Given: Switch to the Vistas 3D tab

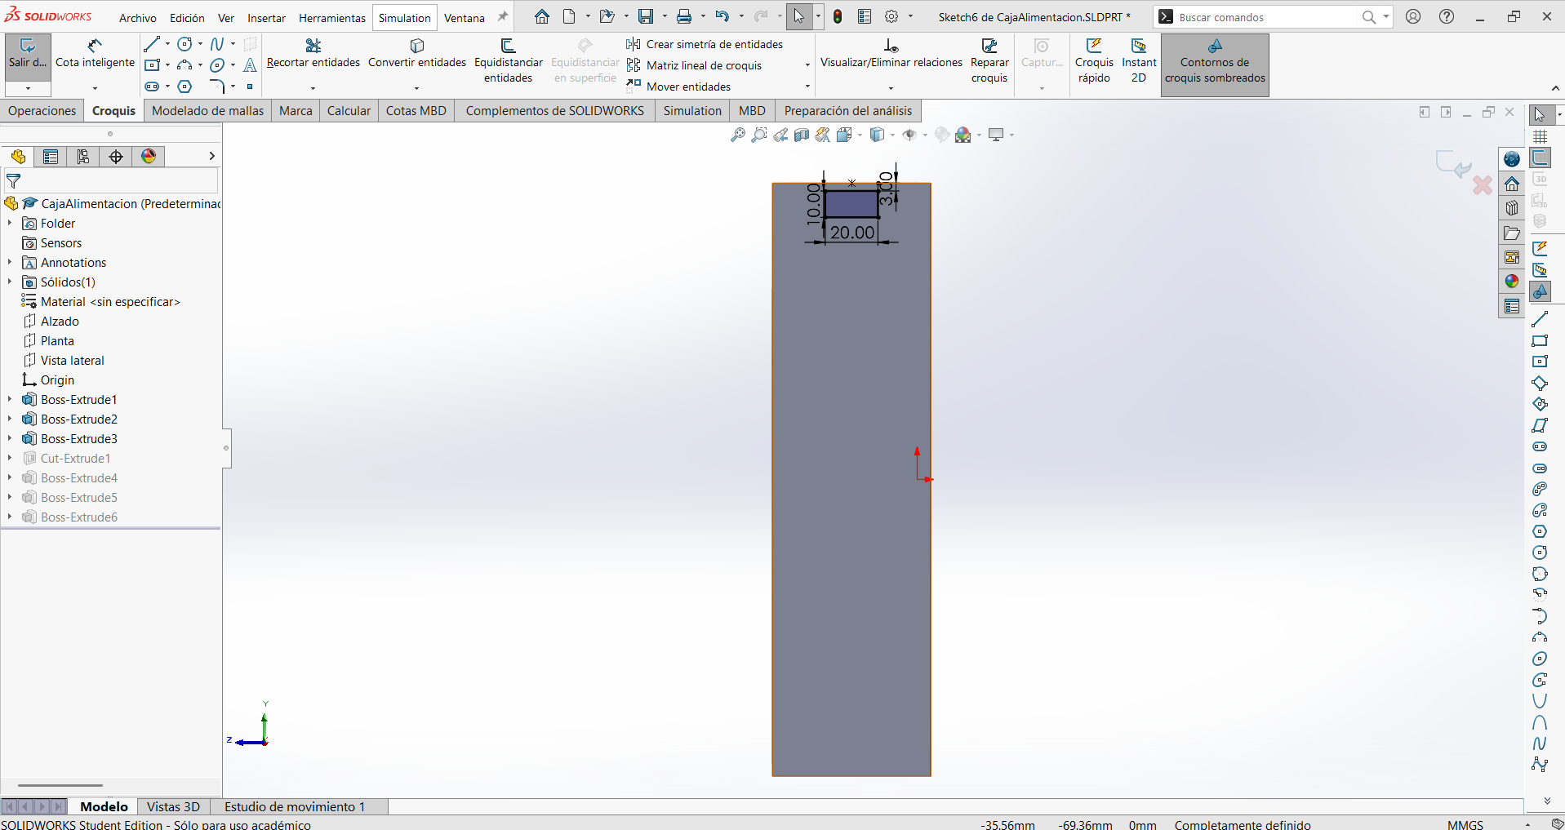Looking at the screenshot, I should coord(173,806).
